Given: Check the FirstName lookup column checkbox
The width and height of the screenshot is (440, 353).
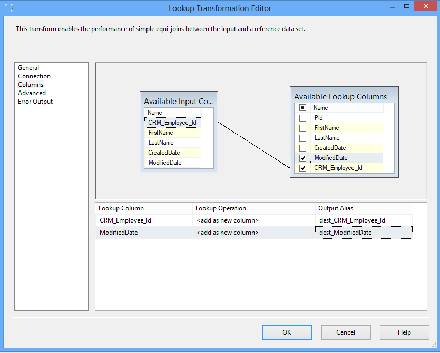Looking at the screenshot, I should click(x=302, y=128).
